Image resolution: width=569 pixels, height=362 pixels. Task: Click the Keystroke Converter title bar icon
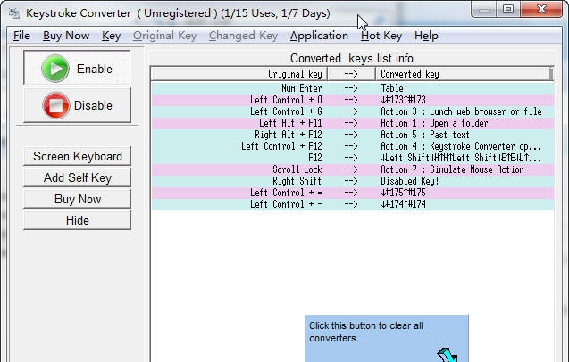pyautogui.click(x=14, y=13)
